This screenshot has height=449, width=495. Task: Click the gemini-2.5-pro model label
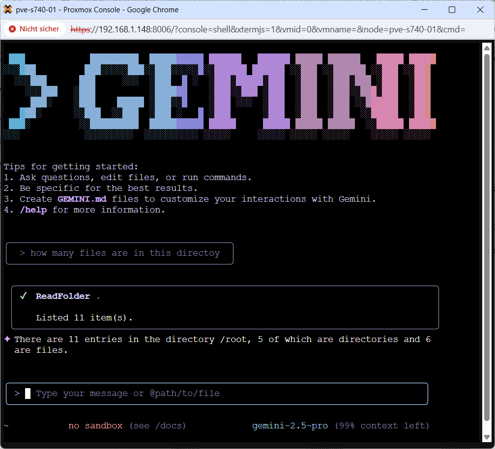click(290, 425)
